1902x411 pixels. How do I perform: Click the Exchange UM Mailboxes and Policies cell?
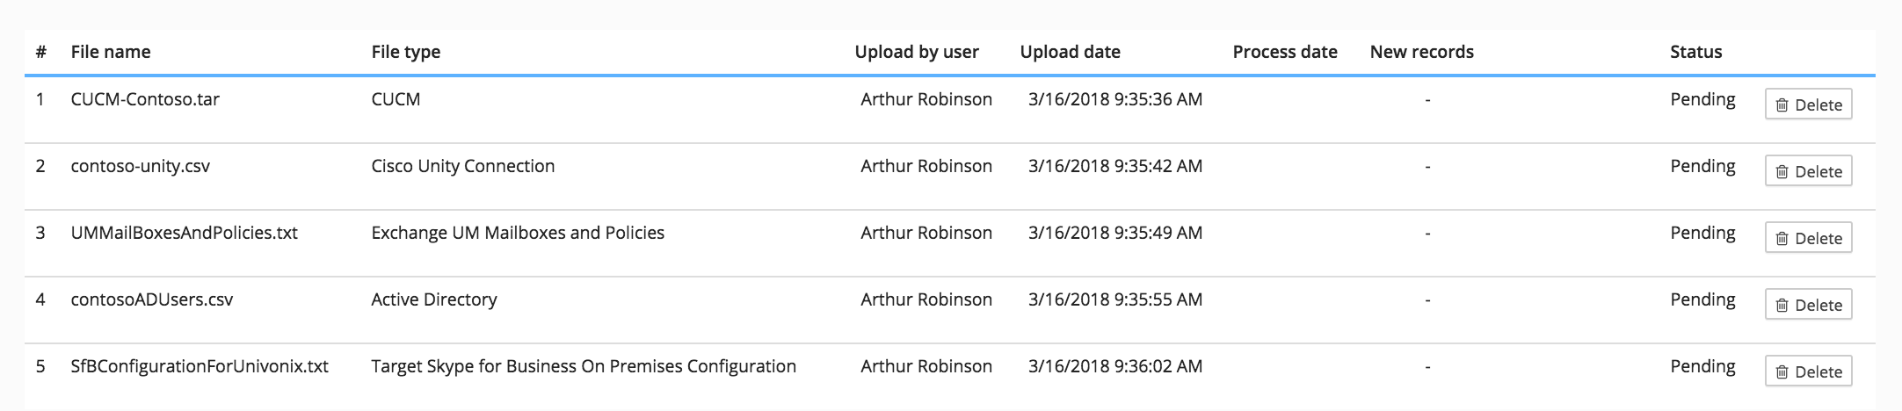(x=518, y=233)
